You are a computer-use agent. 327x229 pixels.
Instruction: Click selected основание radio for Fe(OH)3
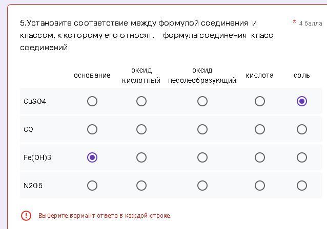click(92, 157)
